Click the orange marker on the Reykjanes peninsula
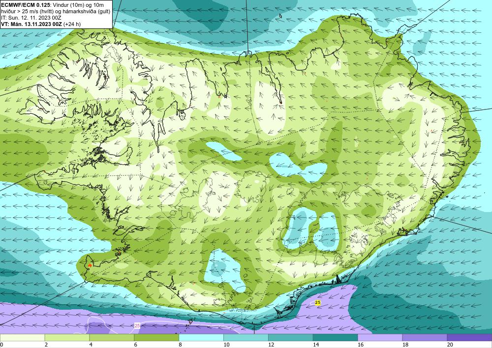 pyautogui.click(x=90, y=265)
